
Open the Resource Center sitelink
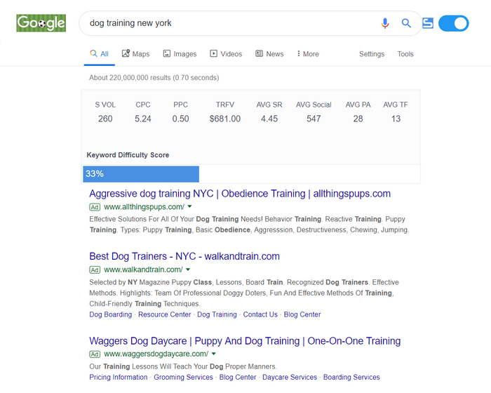coord(164,314)
